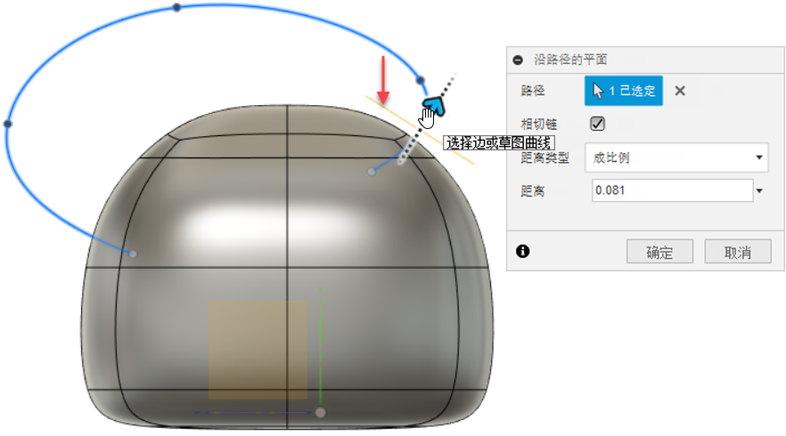Screen dimensions: 786x436
Task: Click the origin point at model base
Action: pyautogui.click(x=320, y=413)
